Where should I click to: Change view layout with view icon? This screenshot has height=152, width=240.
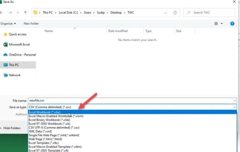(216, 23)
